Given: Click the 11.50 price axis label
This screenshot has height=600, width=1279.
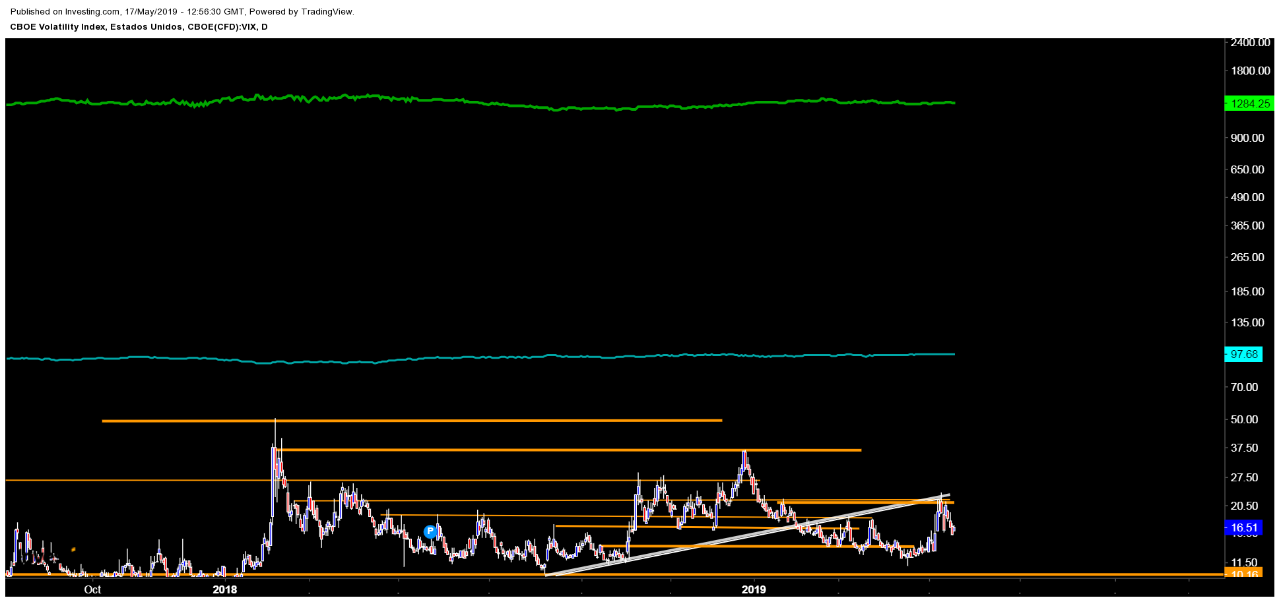Looking at the screenshot, I should (x=1245, y=562).
